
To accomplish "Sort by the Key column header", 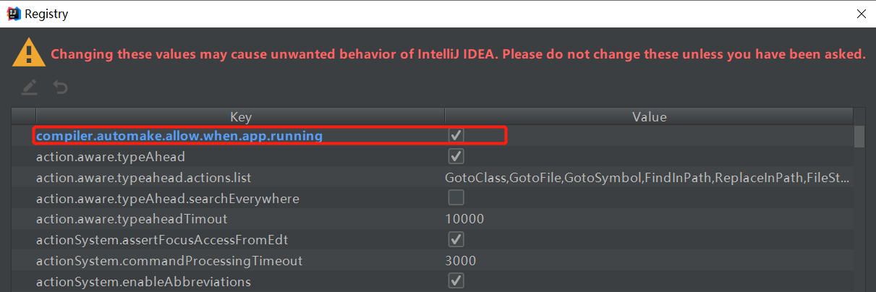I will point(240,117).
